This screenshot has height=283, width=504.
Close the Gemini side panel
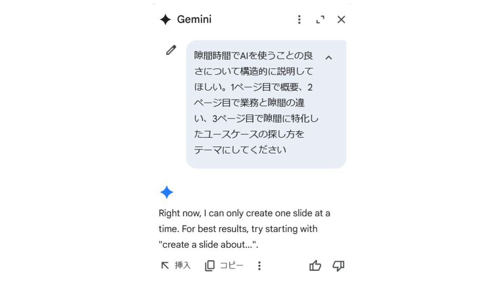point(341,20)
